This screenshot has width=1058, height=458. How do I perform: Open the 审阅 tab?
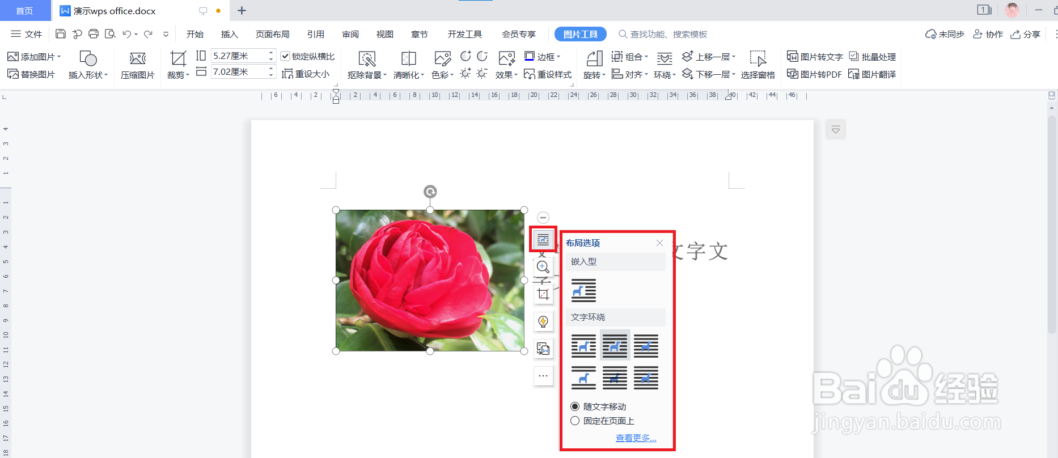tap(350, 34)
